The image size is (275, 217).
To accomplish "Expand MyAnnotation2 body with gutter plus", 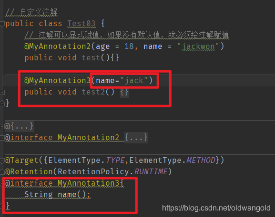I will [2, 138].
